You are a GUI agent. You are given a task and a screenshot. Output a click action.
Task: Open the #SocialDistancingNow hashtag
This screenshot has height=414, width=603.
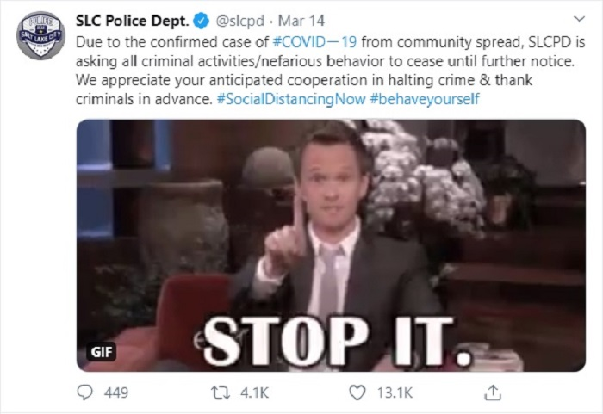(x=291, y=99)
